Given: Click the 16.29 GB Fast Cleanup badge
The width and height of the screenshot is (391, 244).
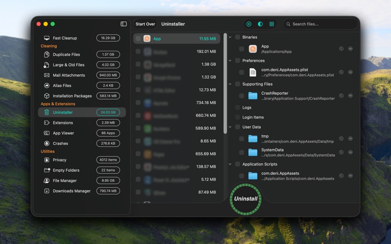Looking at the screenshot, I should pyautogui.click(x=108, y=38).
